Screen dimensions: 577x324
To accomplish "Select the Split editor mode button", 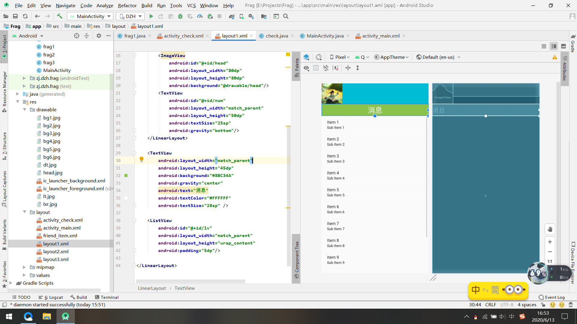I will 554,46.
